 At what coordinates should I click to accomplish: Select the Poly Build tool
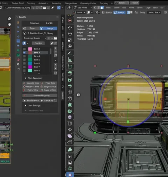coord(70,105)
